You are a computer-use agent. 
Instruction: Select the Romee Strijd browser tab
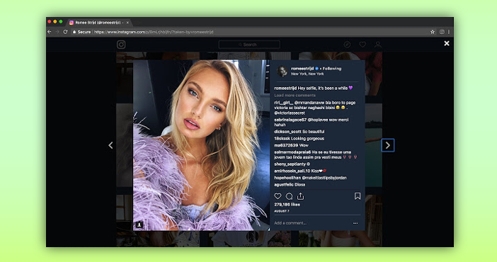(100, 23)
